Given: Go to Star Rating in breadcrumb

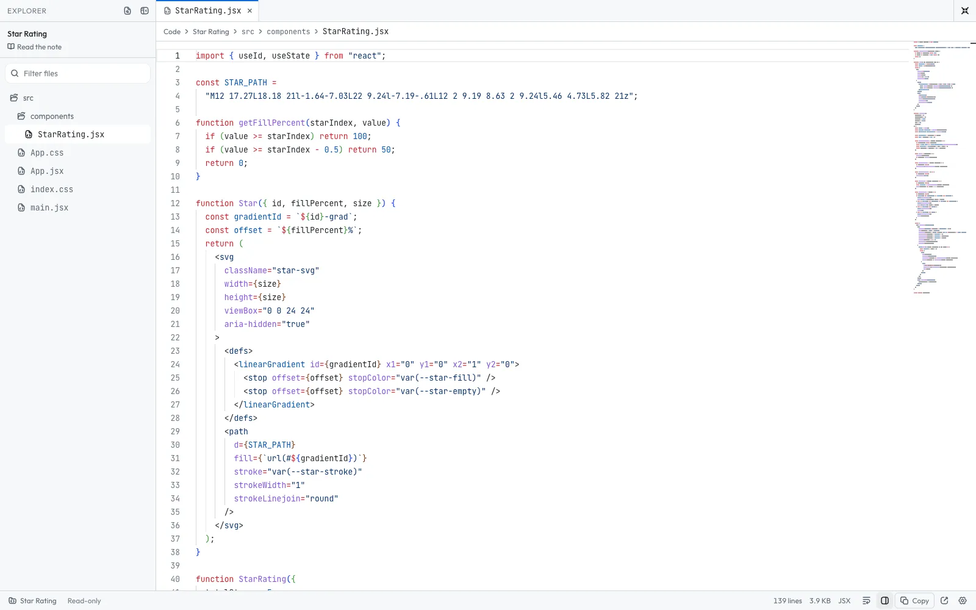Looking at the screenshot, I should tap(211, 32).
